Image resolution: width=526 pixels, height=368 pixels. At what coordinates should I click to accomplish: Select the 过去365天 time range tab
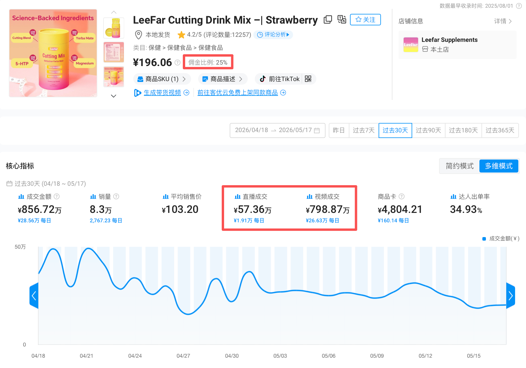point(500,130)
